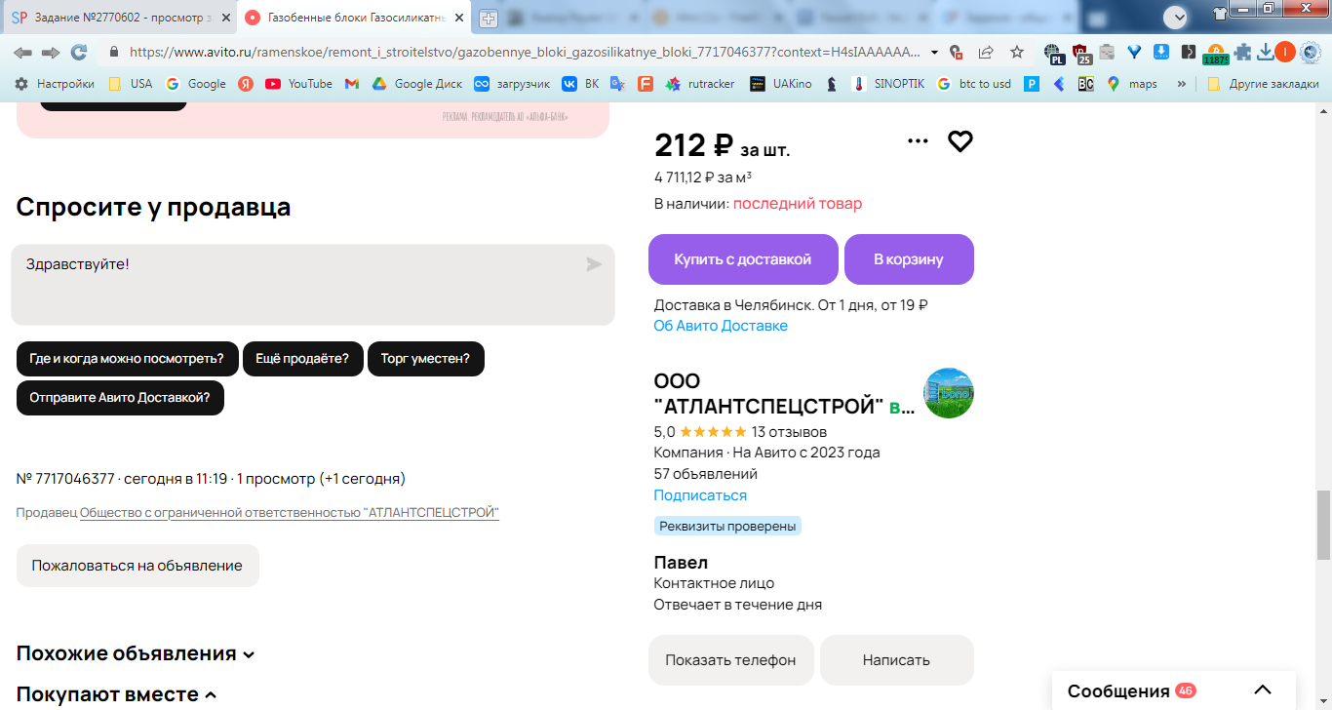Click the Реквизиты проверены badge

tap(727, 527)
